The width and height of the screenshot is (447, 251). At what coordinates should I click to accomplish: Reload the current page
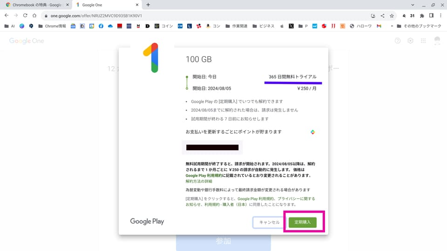[25, 16]
